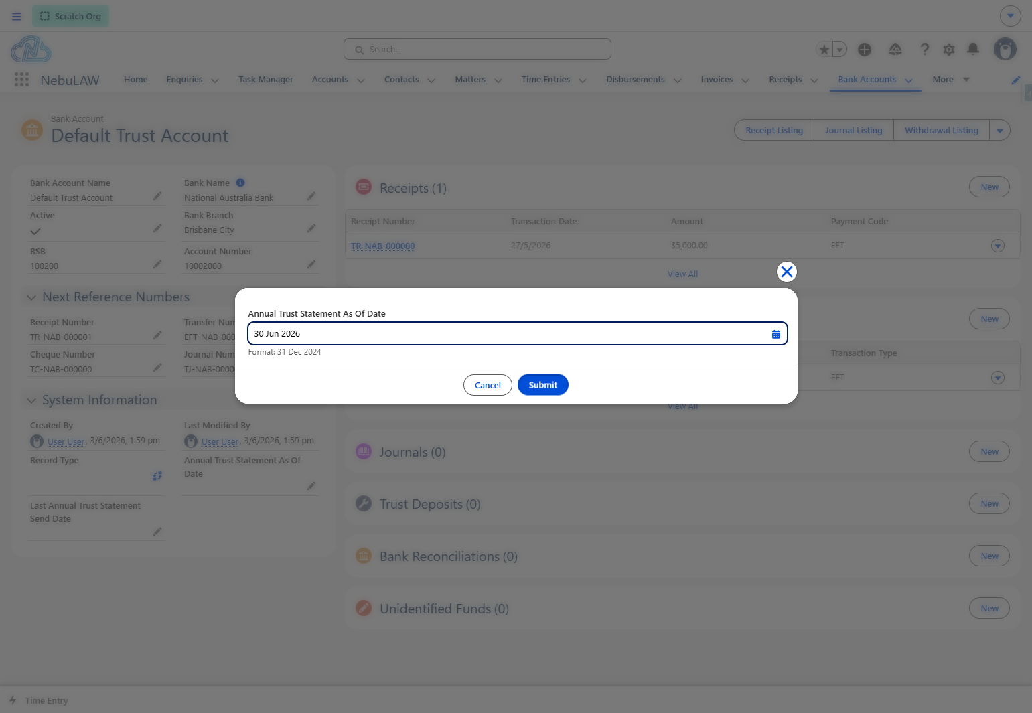This screenshot has width=1032, height=713.
Task: Expand the favorites list dropdown
Action: [x=840, y=50]
